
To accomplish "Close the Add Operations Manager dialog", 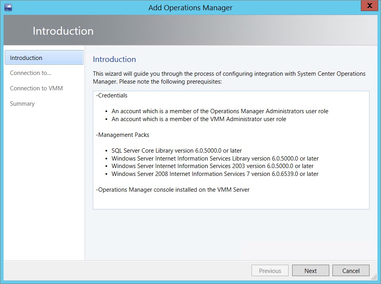I will click(x=369, y=6).
